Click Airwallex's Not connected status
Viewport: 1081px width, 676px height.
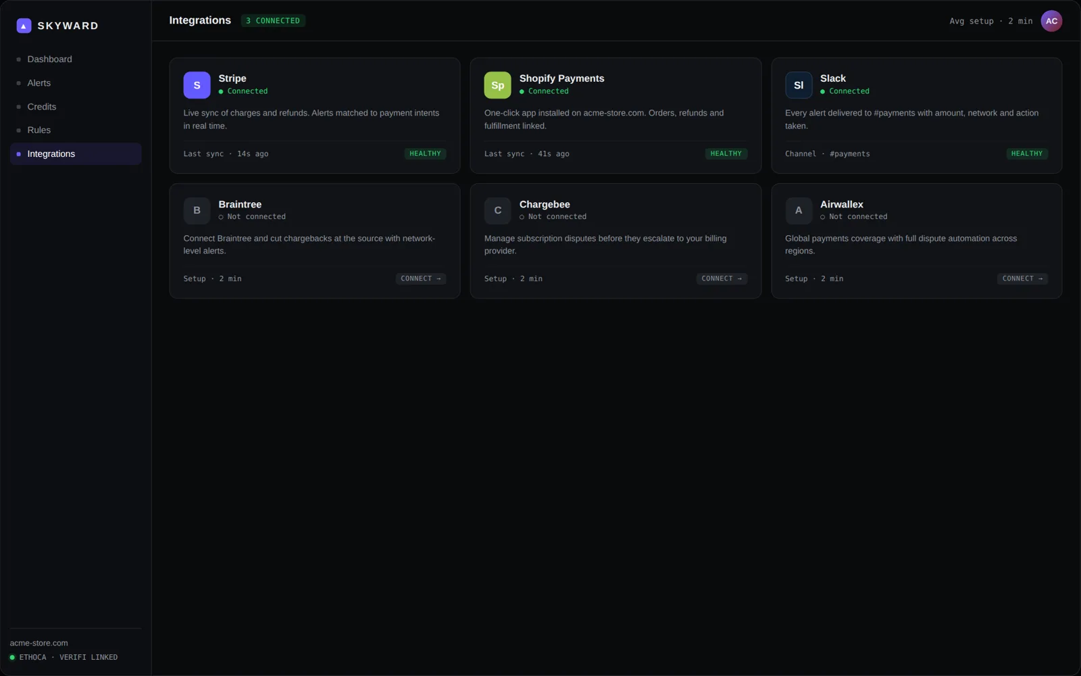tap(853, 217)
